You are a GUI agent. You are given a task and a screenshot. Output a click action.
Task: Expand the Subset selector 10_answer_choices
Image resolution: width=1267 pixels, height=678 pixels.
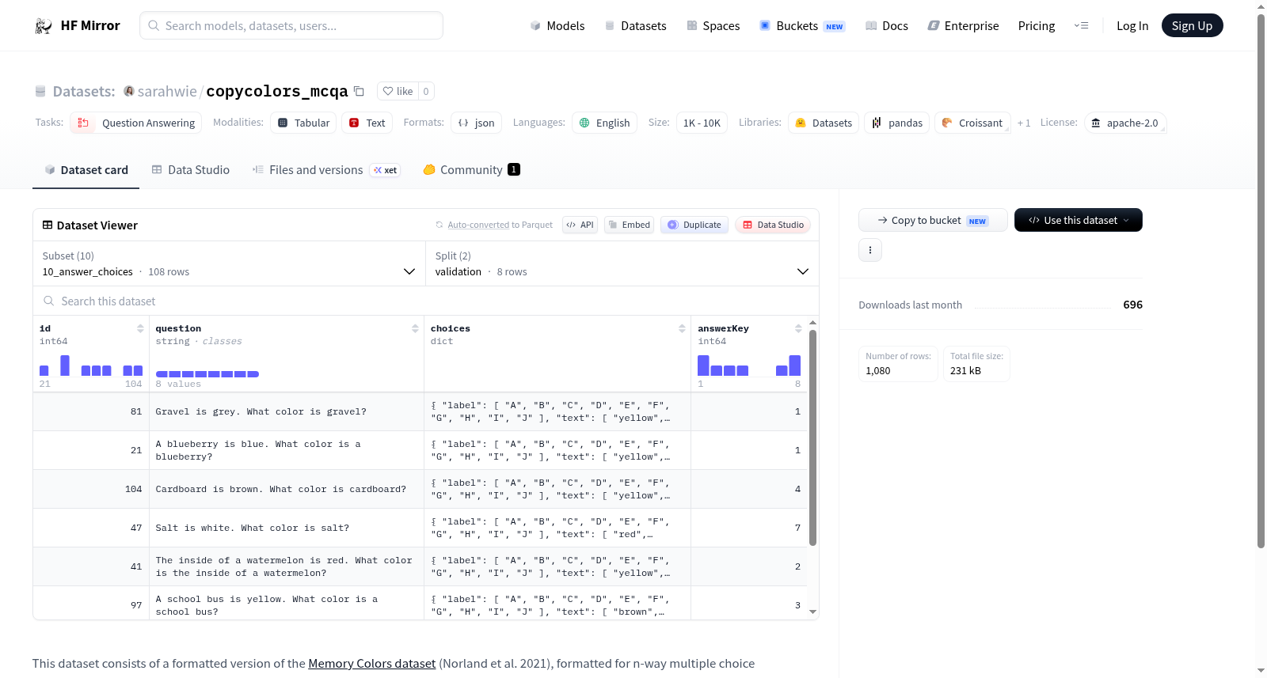pos(229,263)
